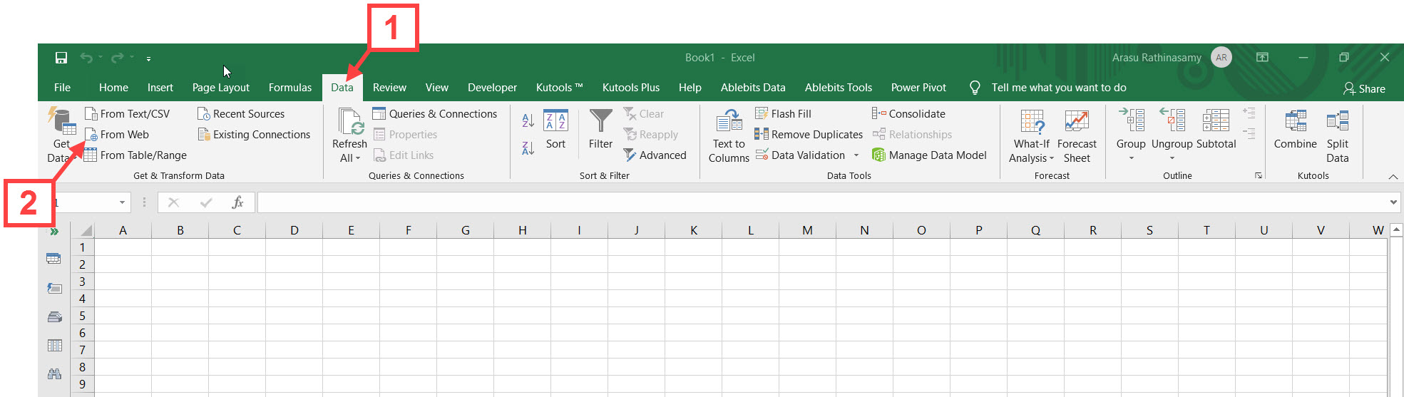
Task: Click the Properties button in Queries & Connections
Action: tap(405, 135)
